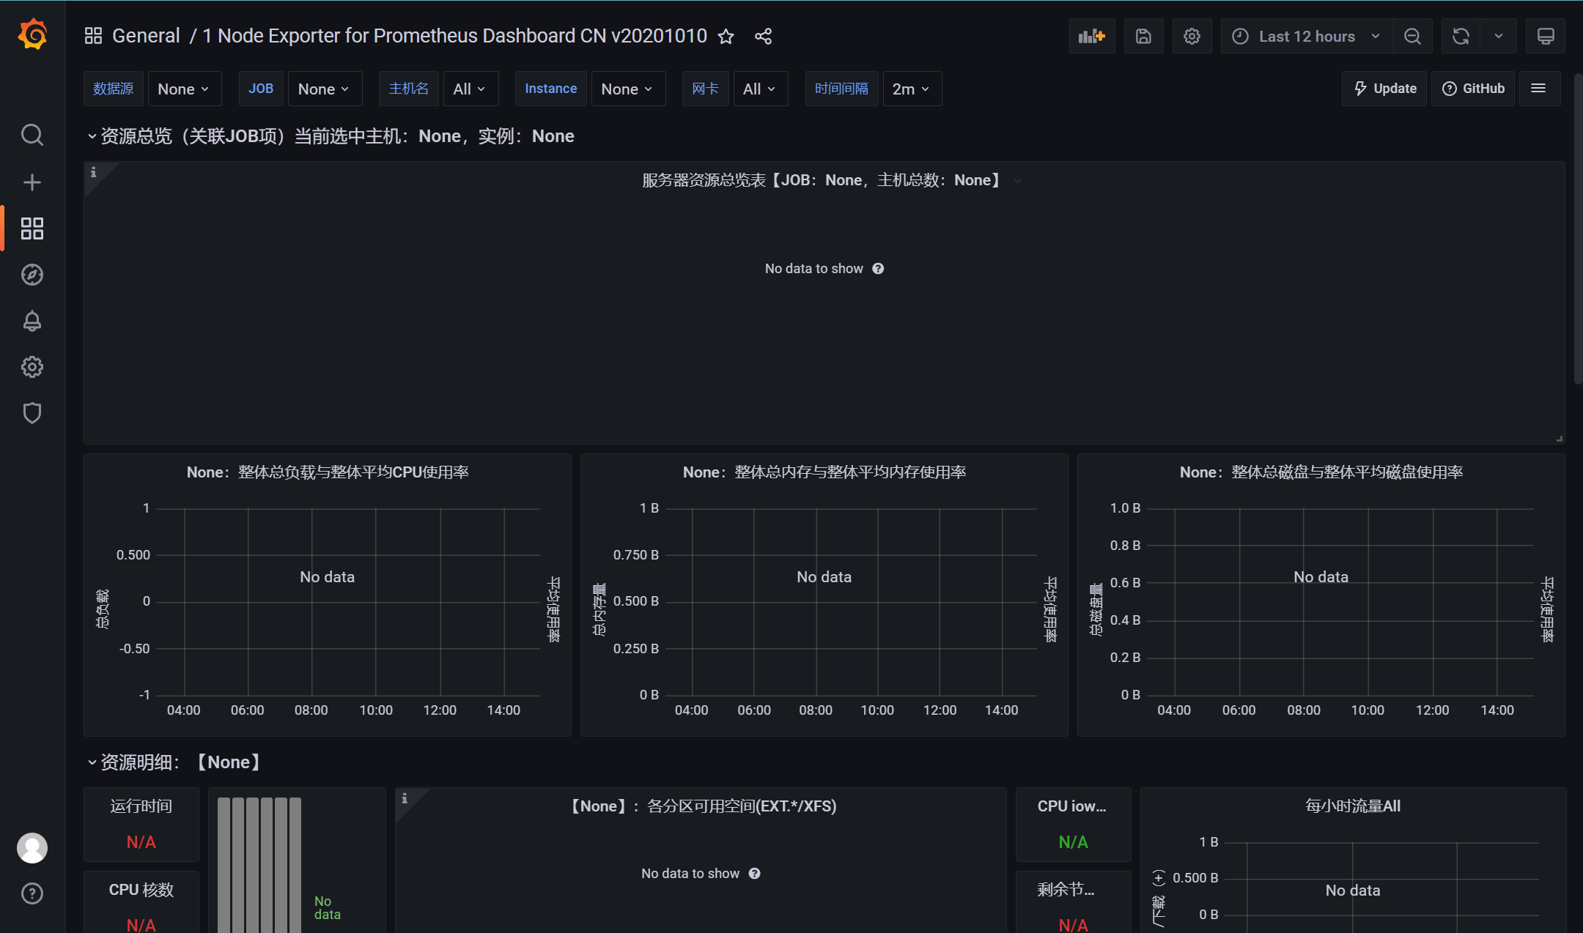Click the Add panel icon
Screen dimensions: 1583x933
click(x=1091, y=36)
